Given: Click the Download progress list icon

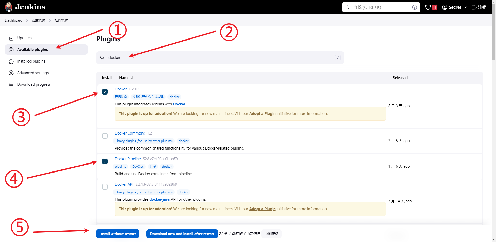Looking at the screenshot, I should pyautogui.click(x=11, y=84).
